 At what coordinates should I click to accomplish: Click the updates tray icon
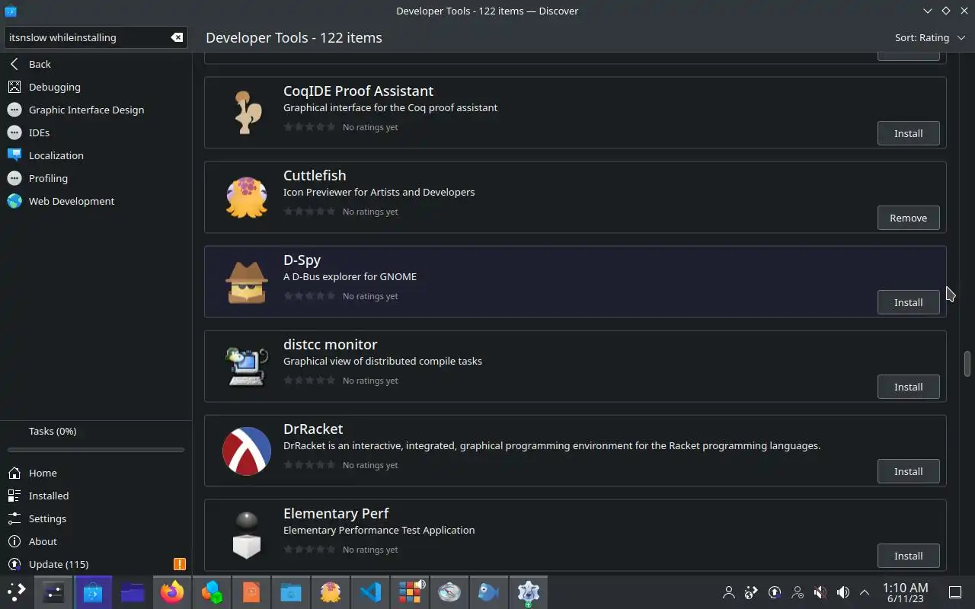point(774,591)
